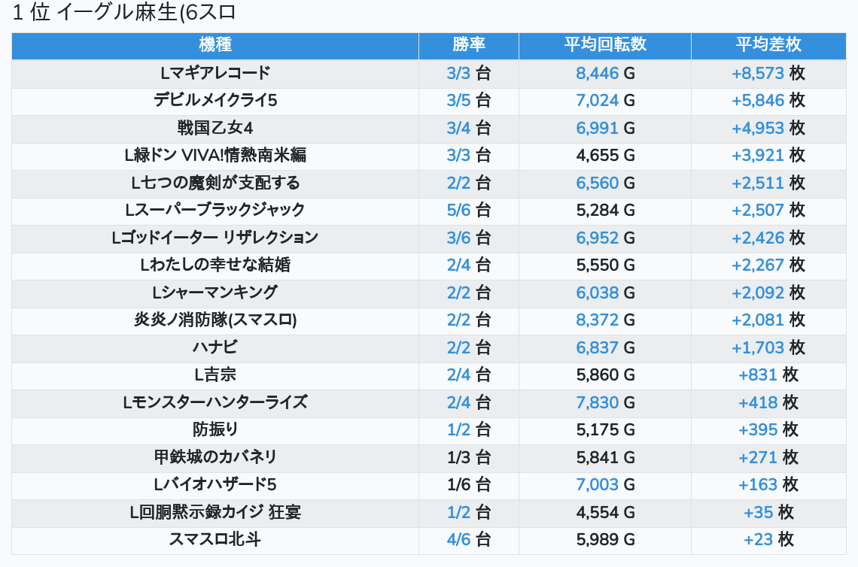858x567 pixels.
Task: Click the 4/6 win rate for スマスロ北斗
Action: [458, 540]
